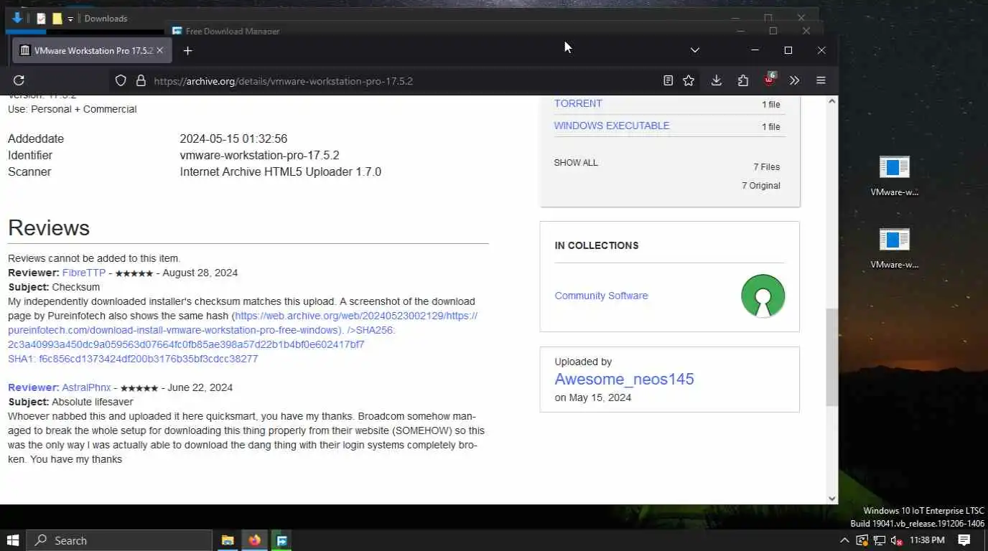Viewport: 988px width, 551px height.
Task: Open File Explorer from the taskbar
Action: pyautogui.click(x=228, y=540)
